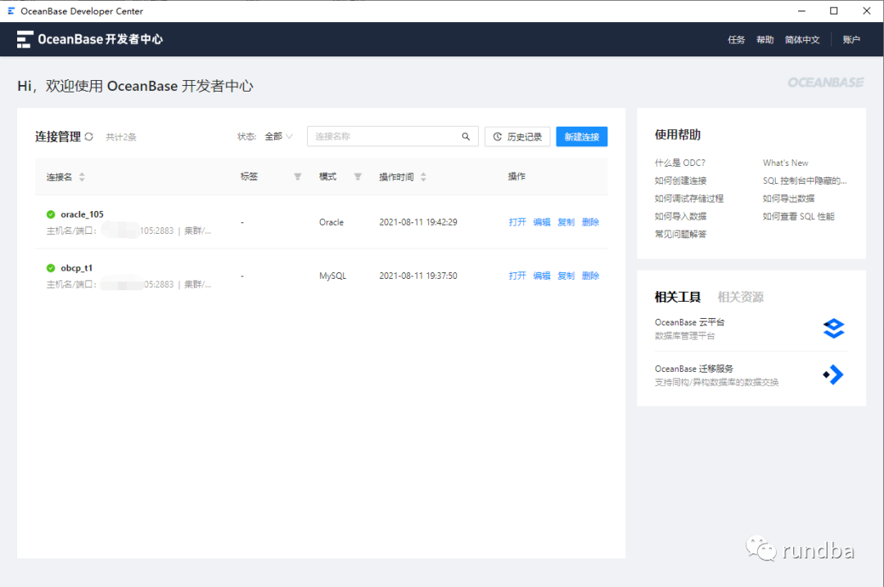Open the 如何导出数据 help link
Viewport: 884px width, 587px height.
point(789,199)
